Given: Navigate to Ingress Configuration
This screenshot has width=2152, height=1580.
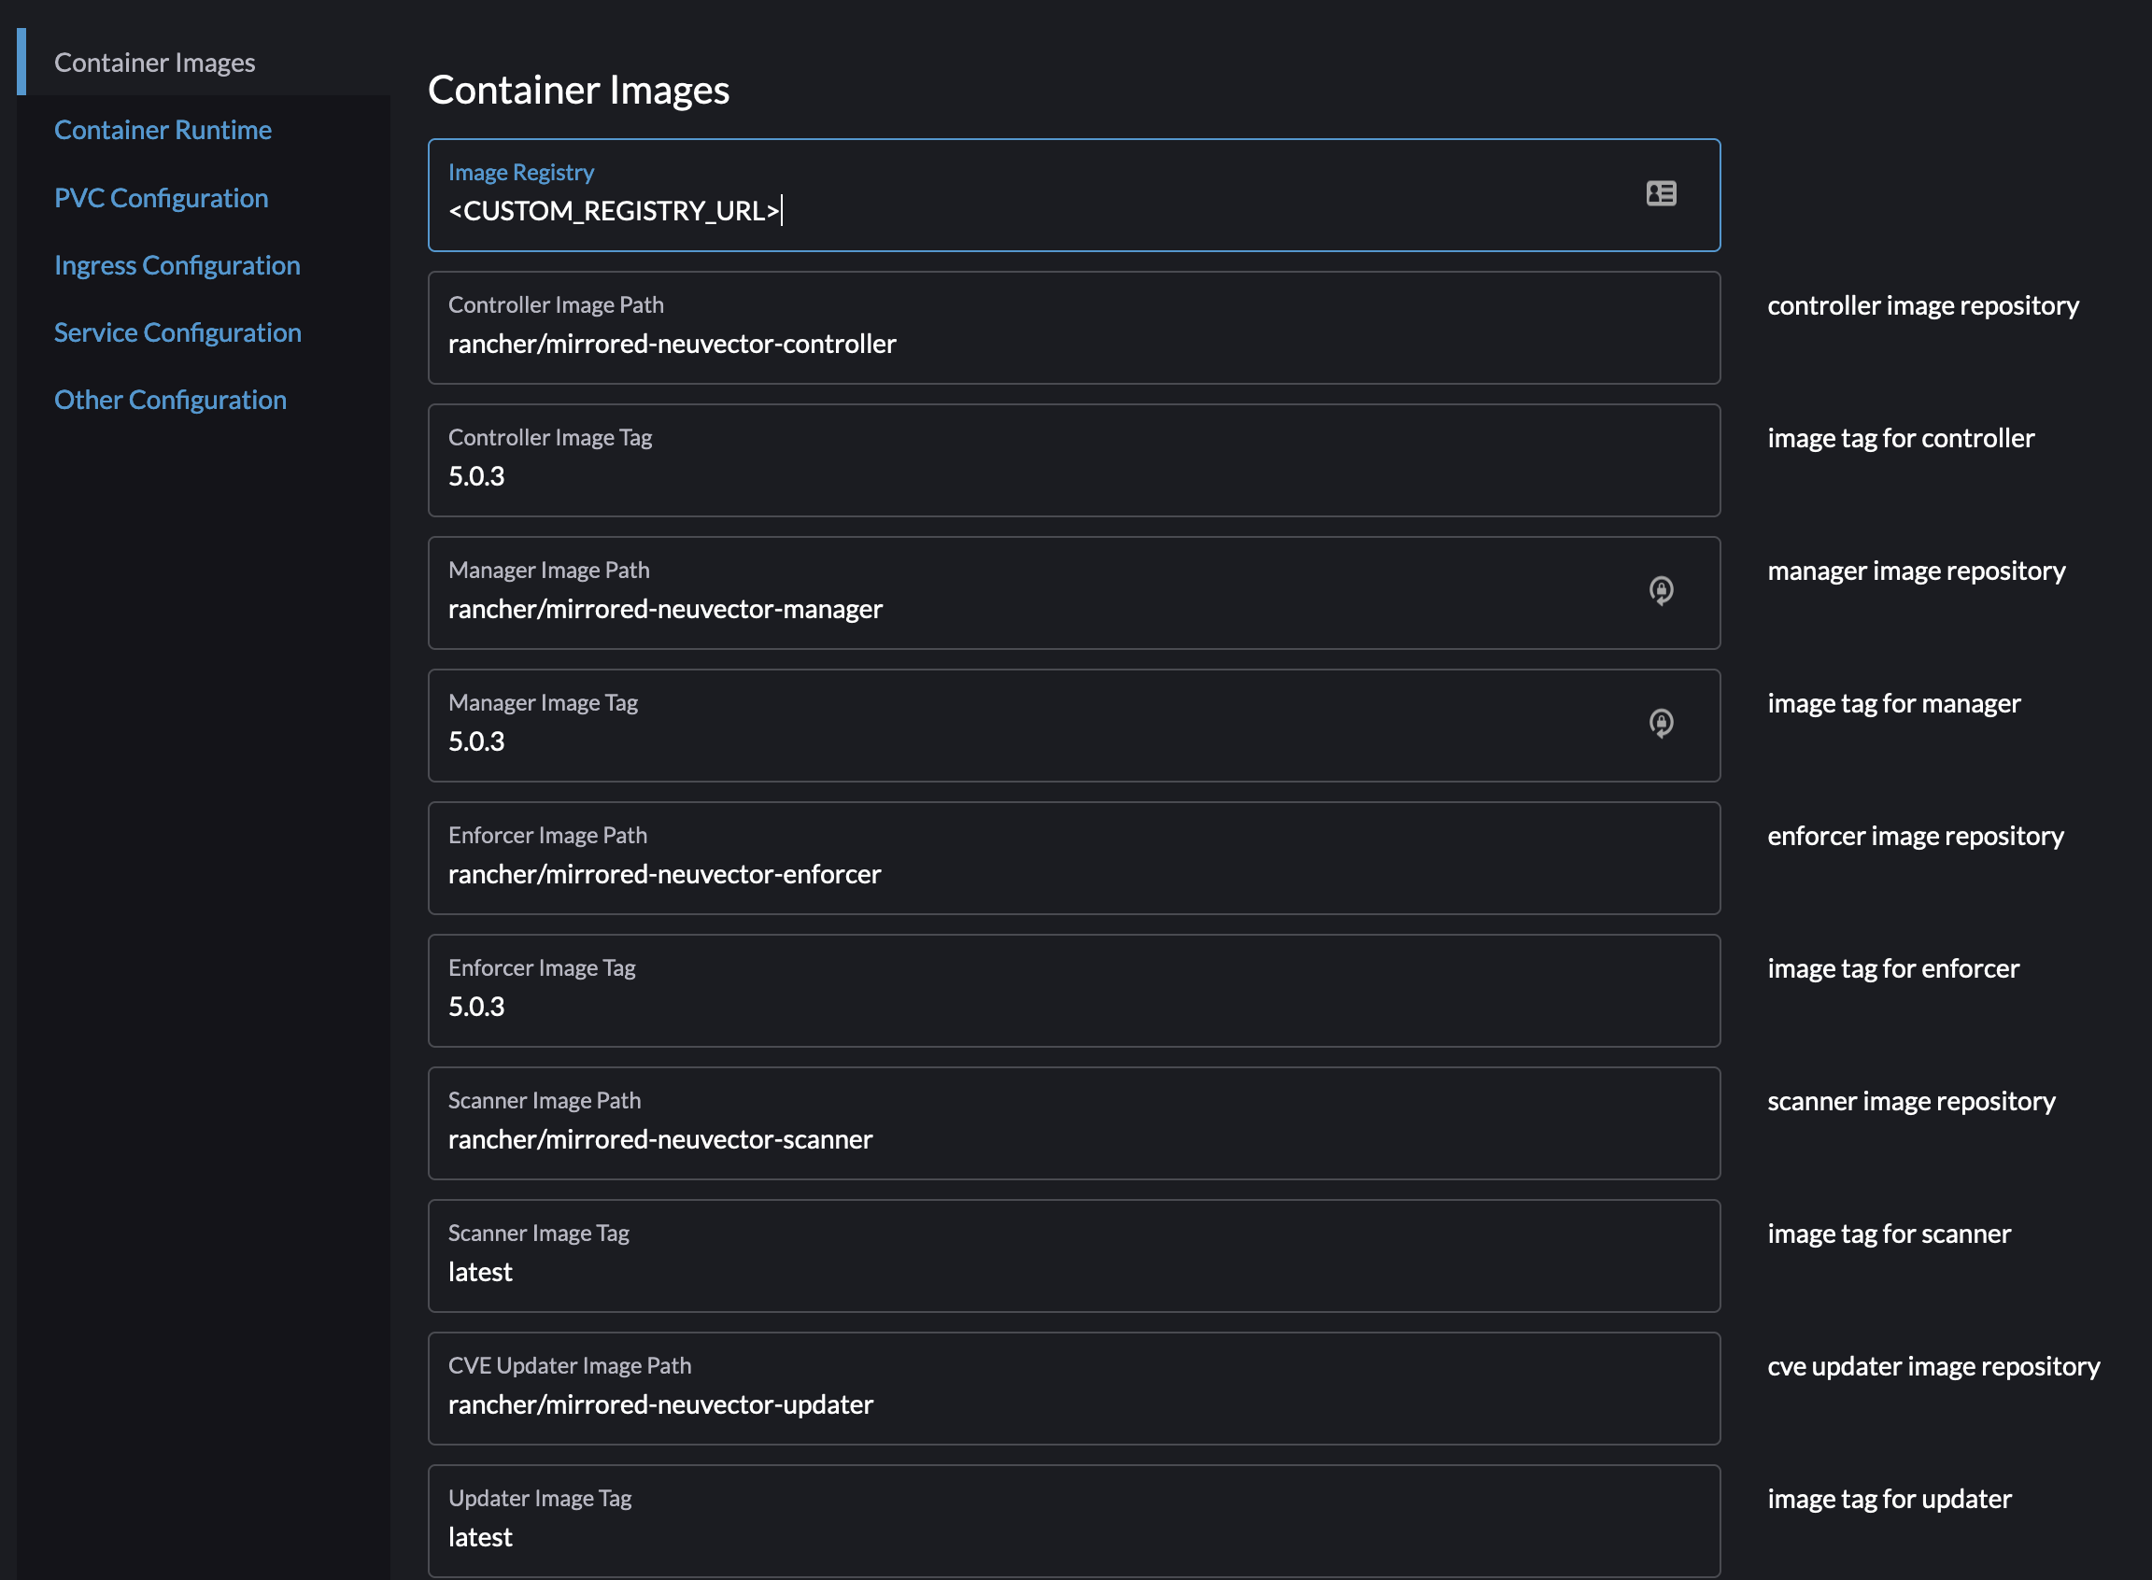Looking at the screenshot, I should (177, 265).
